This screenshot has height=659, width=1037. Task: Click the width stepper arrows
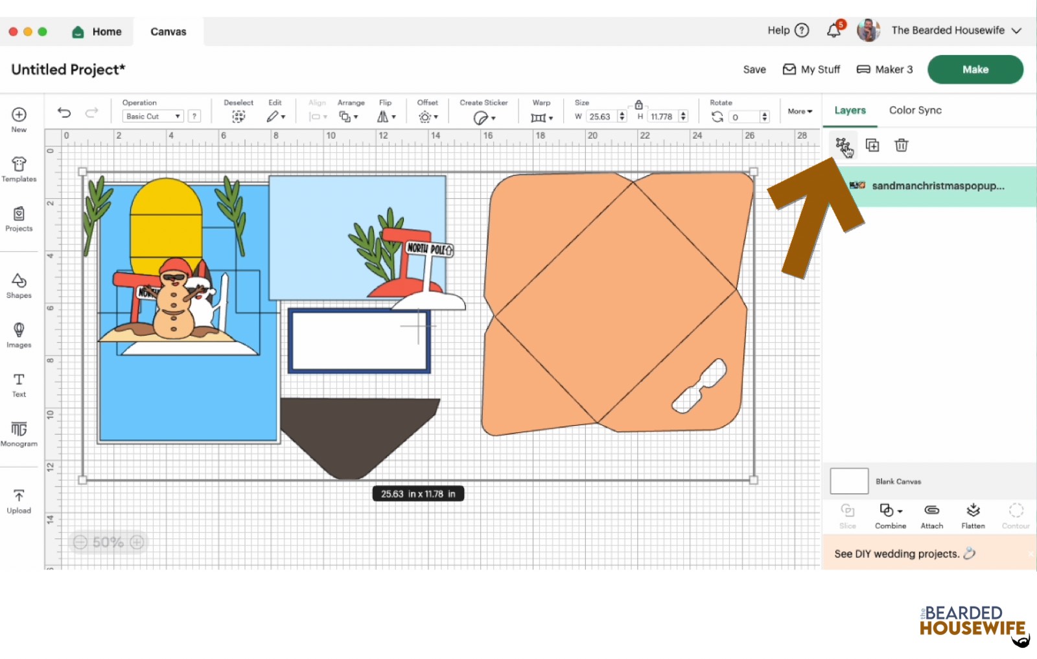point(622,117)
